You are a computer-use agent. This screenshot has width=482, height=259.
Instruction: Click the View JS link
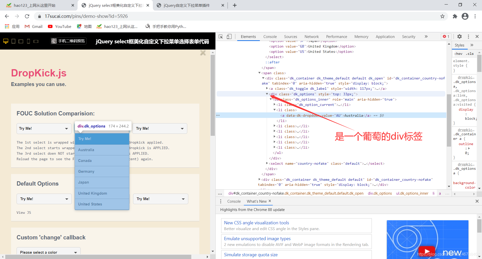(24, 212)
